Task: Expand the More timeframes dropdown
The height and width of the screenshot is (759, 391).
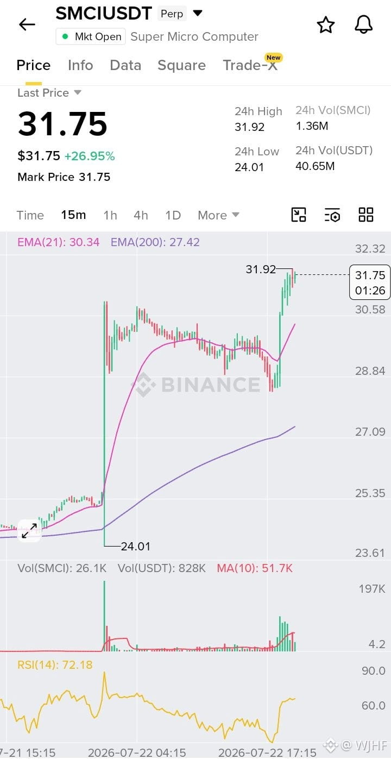Action: 218,215
